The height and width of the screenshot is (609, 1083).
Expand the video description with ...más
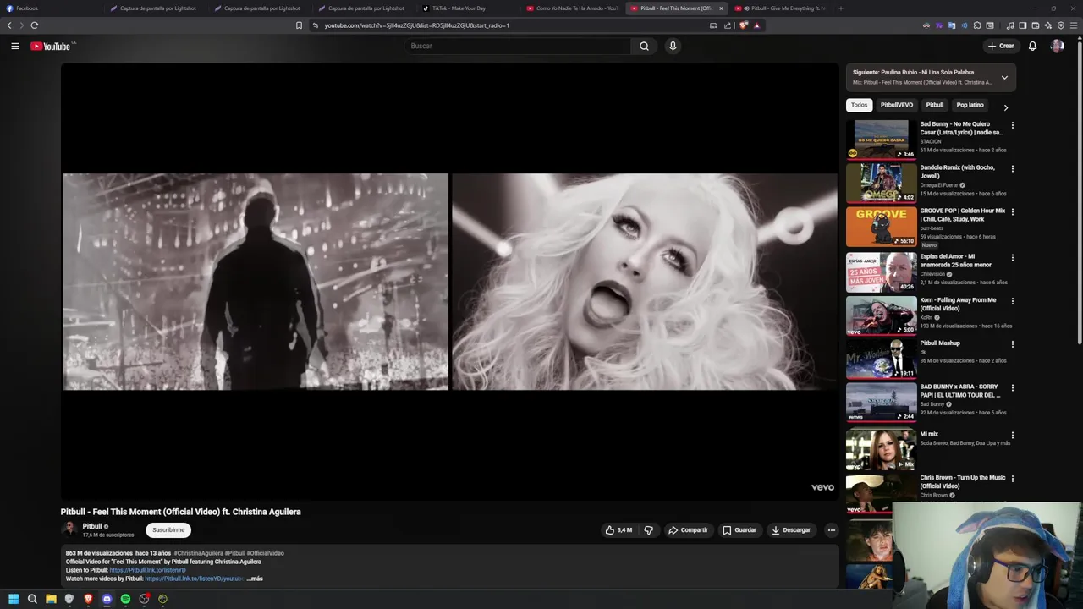[x=255, y=579]
